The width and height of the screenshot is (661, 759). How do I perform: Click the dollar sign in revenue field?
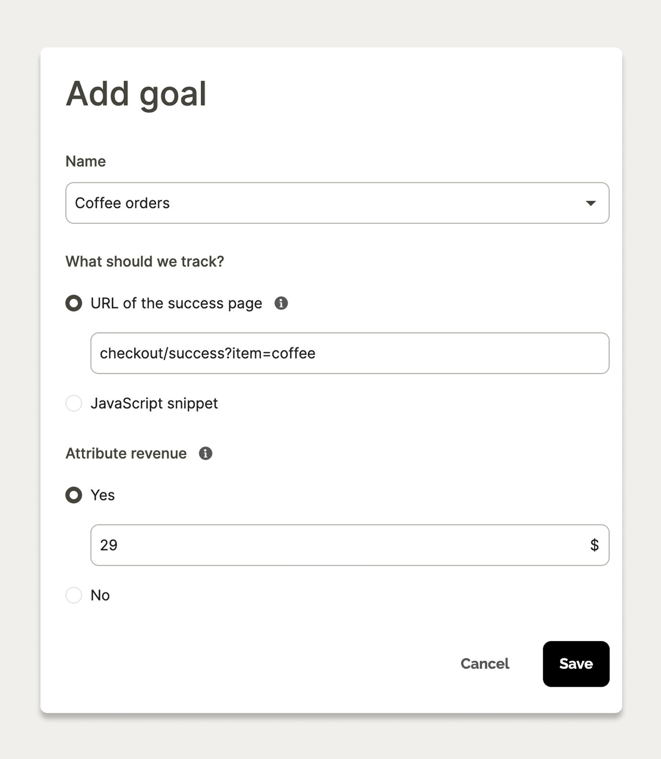(594, 545)
